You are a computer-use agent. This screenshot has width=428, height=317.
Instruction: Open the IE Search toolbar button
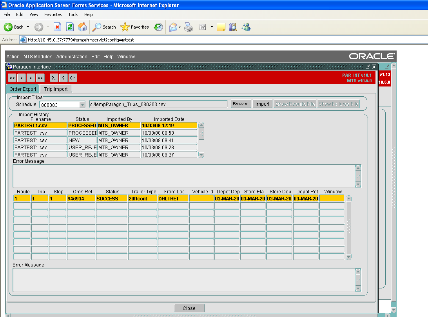[x=104, y=27]
